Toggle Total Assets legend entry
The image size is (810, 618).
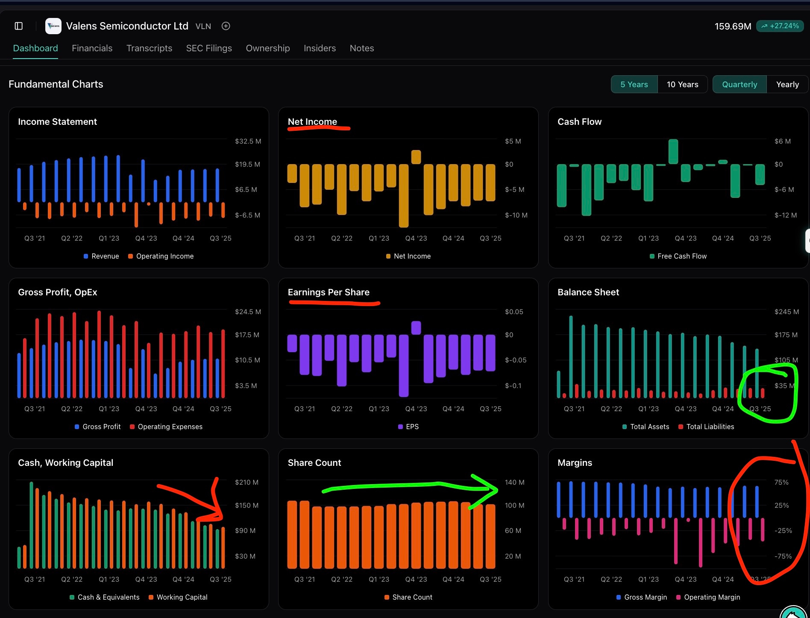[646, 427]
